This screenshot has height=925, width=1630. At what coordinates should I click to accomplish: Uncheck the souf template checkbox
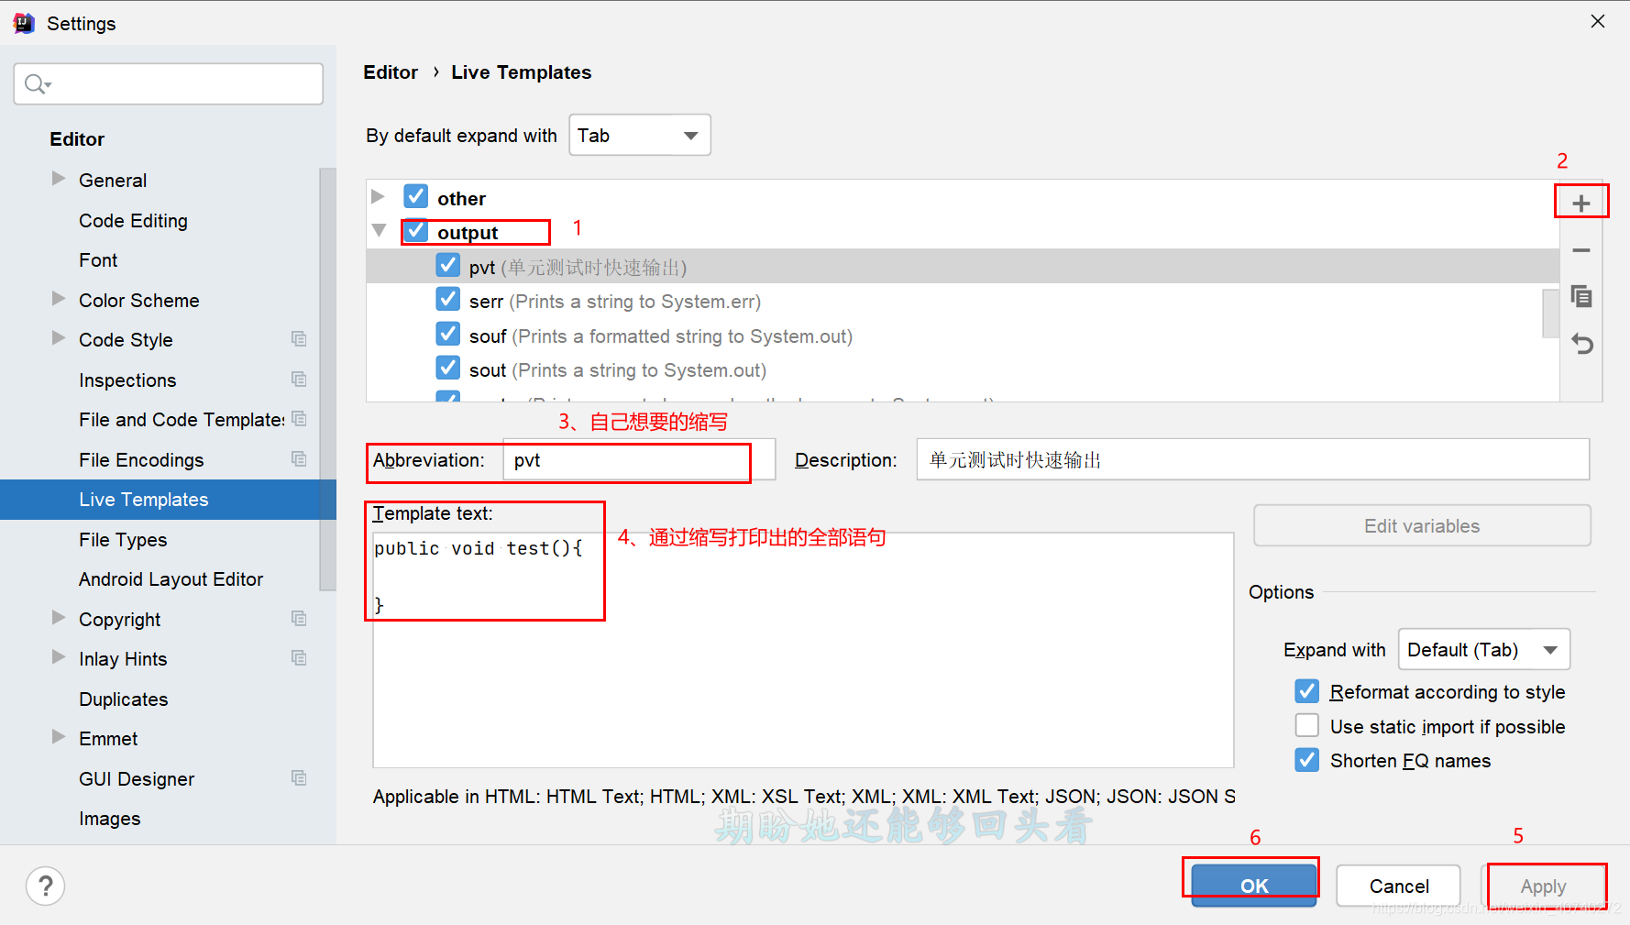click(448, 334)
